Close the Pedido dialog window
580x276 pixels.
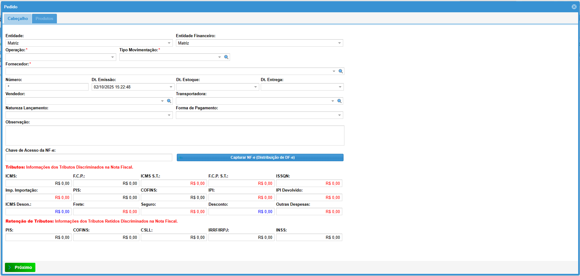point(574,7)
